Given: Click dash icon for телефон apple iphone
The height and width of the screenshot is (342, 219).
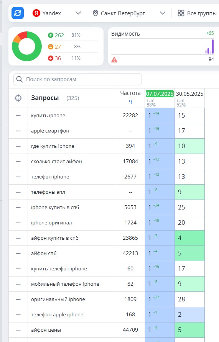Looking at the screenshot, I should pos(18,314).
